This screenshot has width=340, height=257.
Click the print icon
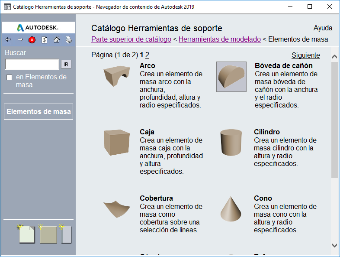click(x=69, y=40)
